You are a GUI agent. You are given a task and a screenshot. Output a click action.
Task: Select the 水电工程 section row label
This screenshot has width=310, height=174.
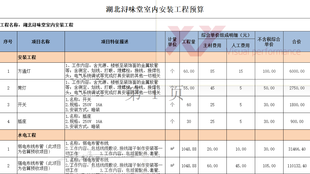click(27, 135)
